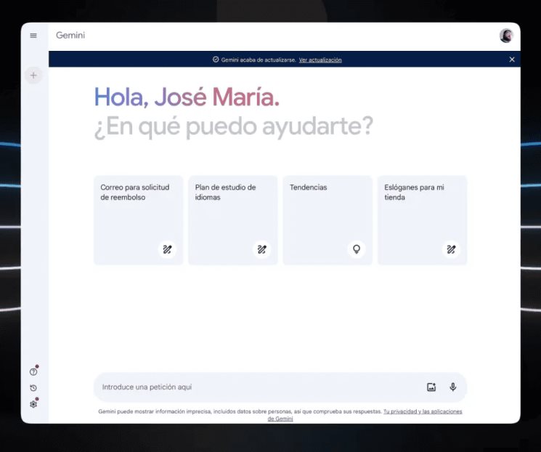
Task: Click pencil icon on reembolso card
Action: [x=167, y=249]
